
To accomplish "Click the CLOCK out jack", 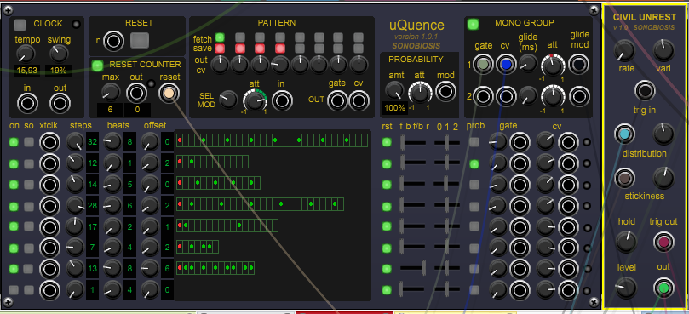I will click(x=60, y=104).
